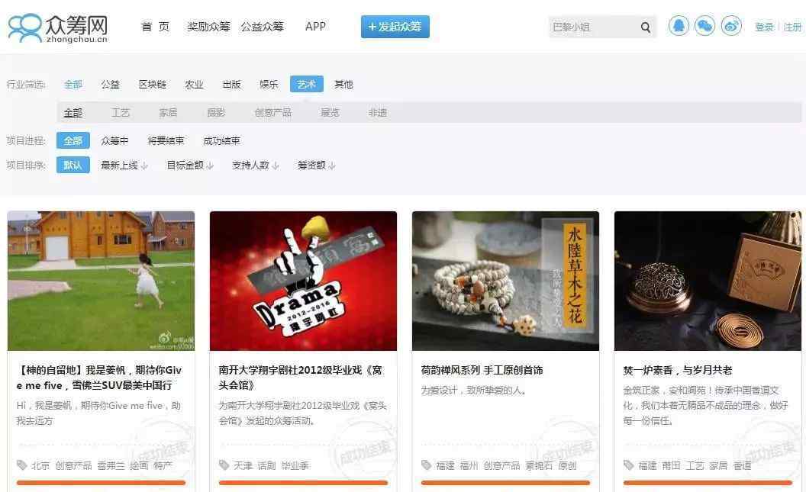
Task: Select 其他 industry filter
Action: click(x=343, y=84)
